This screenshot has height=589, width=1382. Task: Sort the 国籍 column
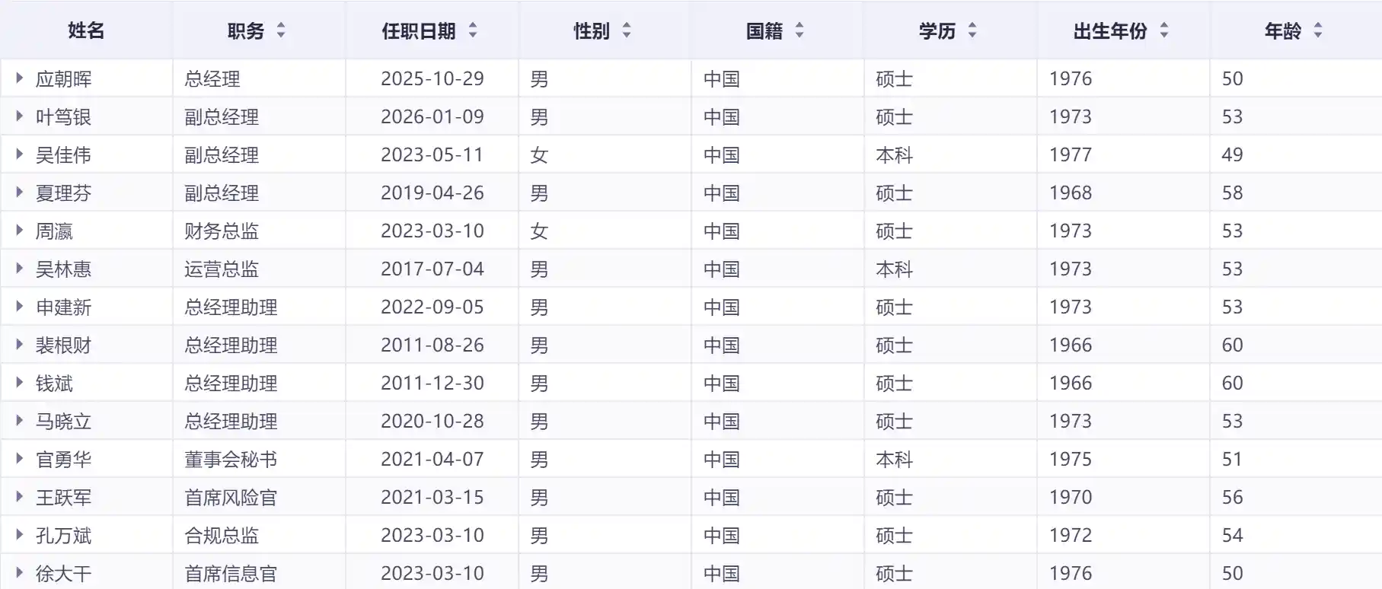pyautogui.click(x=800, y=30)
